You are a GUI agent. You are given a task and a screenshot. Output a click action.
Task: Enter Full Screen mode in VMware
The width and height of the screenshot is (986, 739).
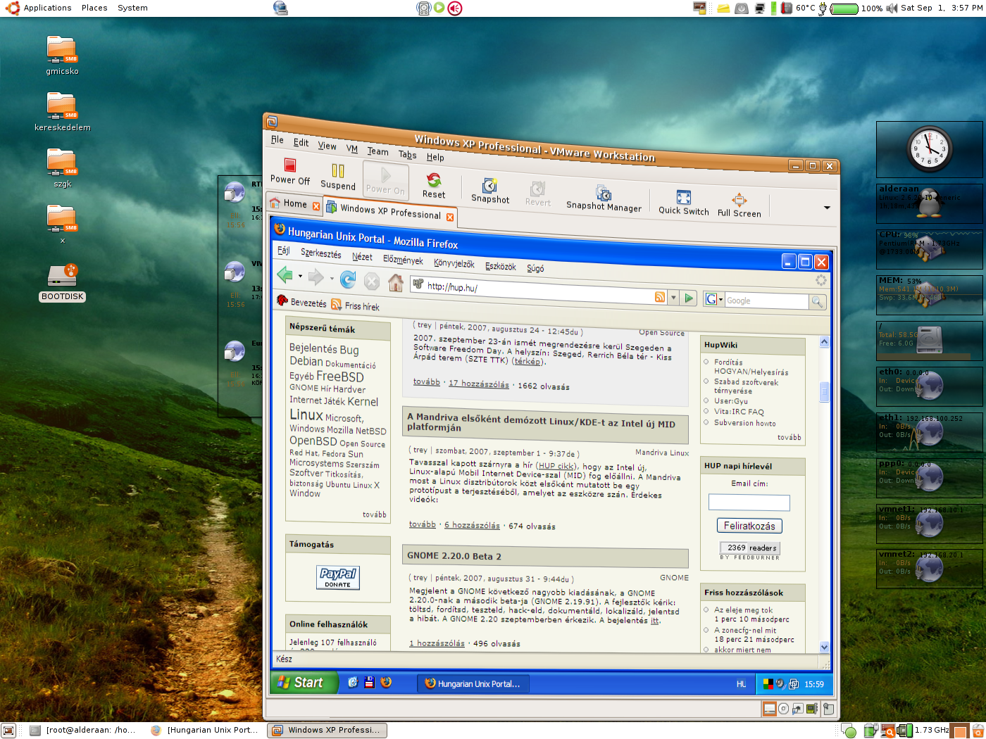pyautogui.click(x=739, y=206)
